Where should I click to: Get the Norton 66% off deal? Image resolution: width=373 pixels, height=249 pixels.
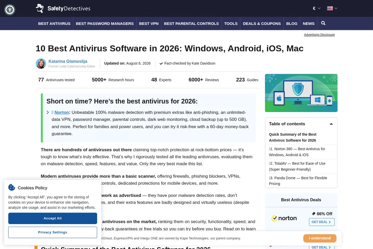point(322,222)
